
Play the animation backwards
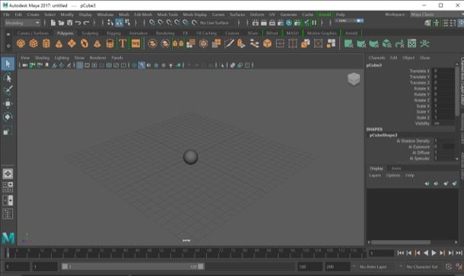point(425,253)
